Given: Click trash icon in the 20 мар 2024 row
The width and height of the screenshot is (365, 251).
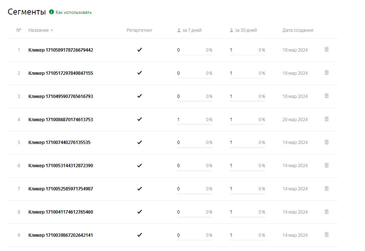Looking at the screenshot, I should (x=326, y=119).
